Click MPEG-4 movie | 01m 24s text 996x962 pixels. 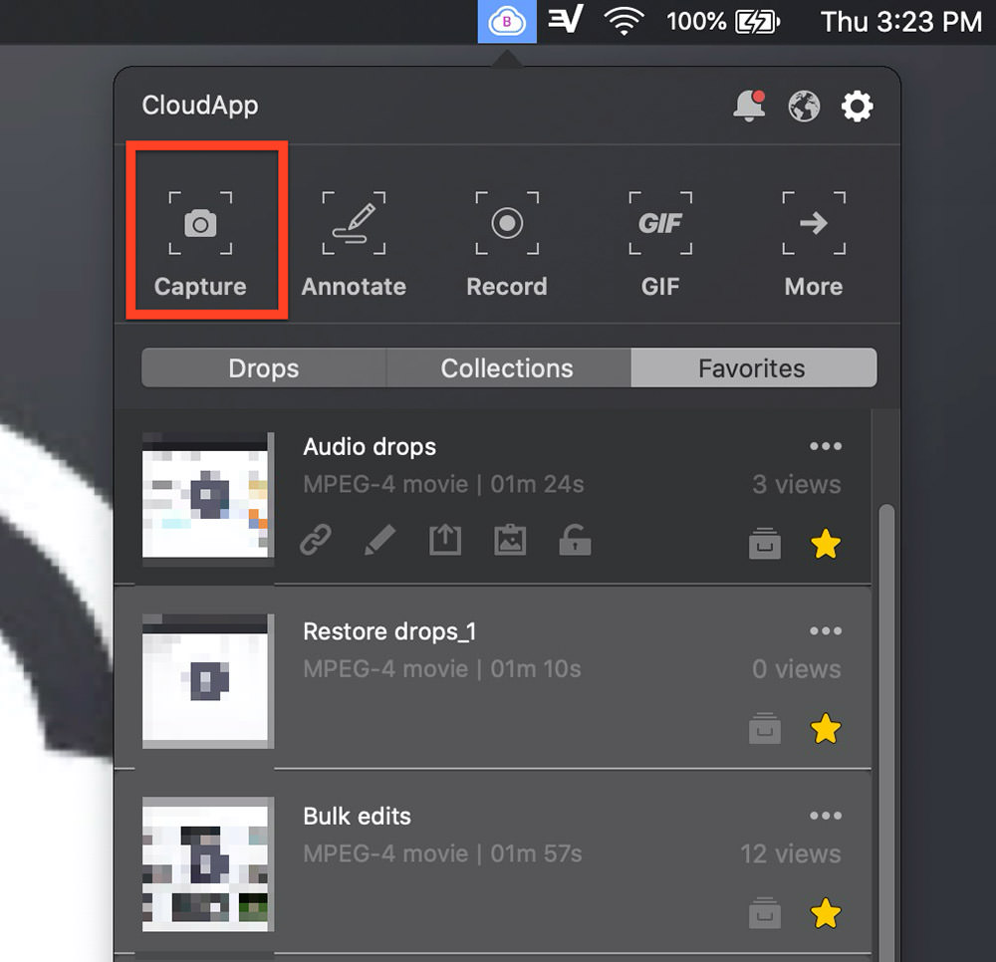[443, 485]
